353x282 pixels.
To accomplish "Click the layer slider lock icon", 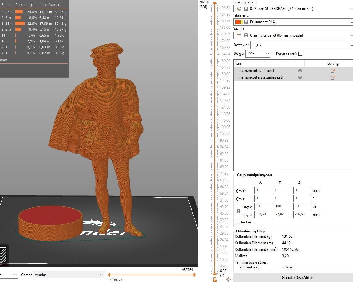I will (214, 280).
